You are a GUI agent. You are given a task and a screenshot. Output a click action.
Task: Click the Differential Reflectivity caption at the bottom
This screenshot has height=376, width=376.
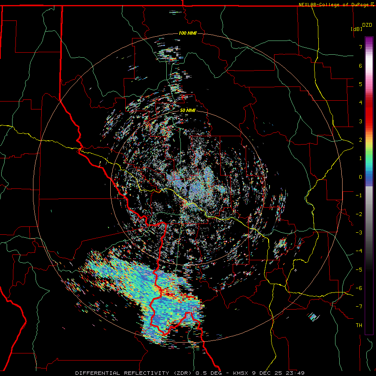190,373
